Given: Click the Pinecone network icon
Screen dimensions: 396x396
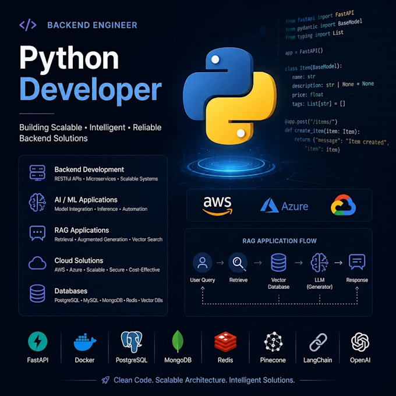Looking at the screenshot, I should [x=273, y=342].
